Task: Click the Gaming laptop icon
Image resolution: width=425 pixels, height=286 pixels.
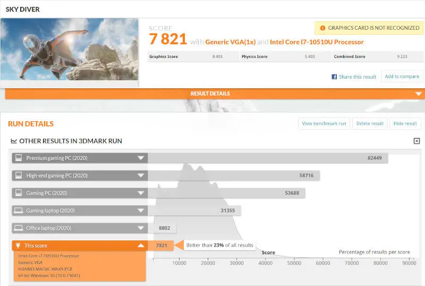Action: pos(19,211)
